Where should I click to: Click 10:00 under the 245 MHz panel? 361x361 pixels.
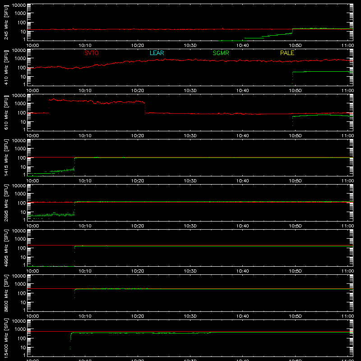[32, 46]
